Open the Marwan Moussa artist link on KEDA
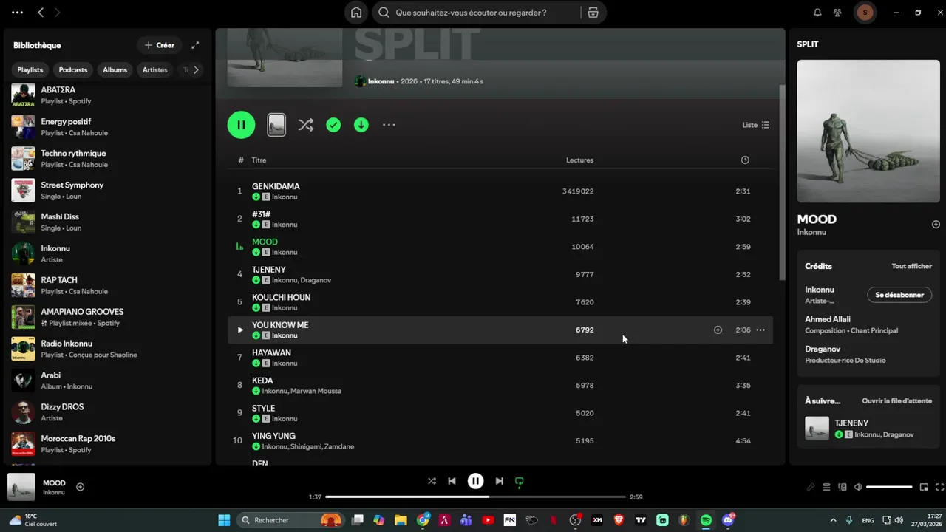 pos(316,391)
